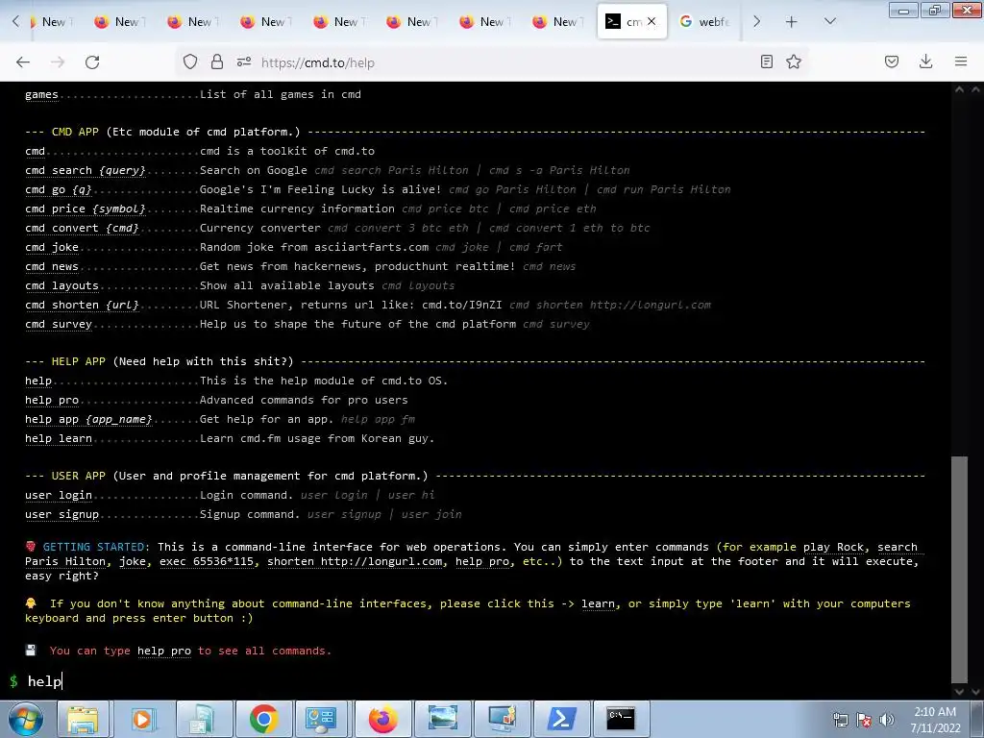Save page to Pocket
The height and width of the screenshot is (738, 984).
pyautogui.click(x=892, y=61)
